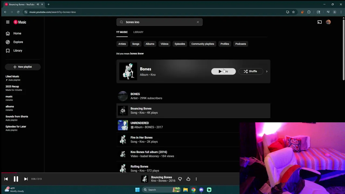Open now playing album art in player bar
The width and height of the screenshot is (345, 194).
(145, 179)
